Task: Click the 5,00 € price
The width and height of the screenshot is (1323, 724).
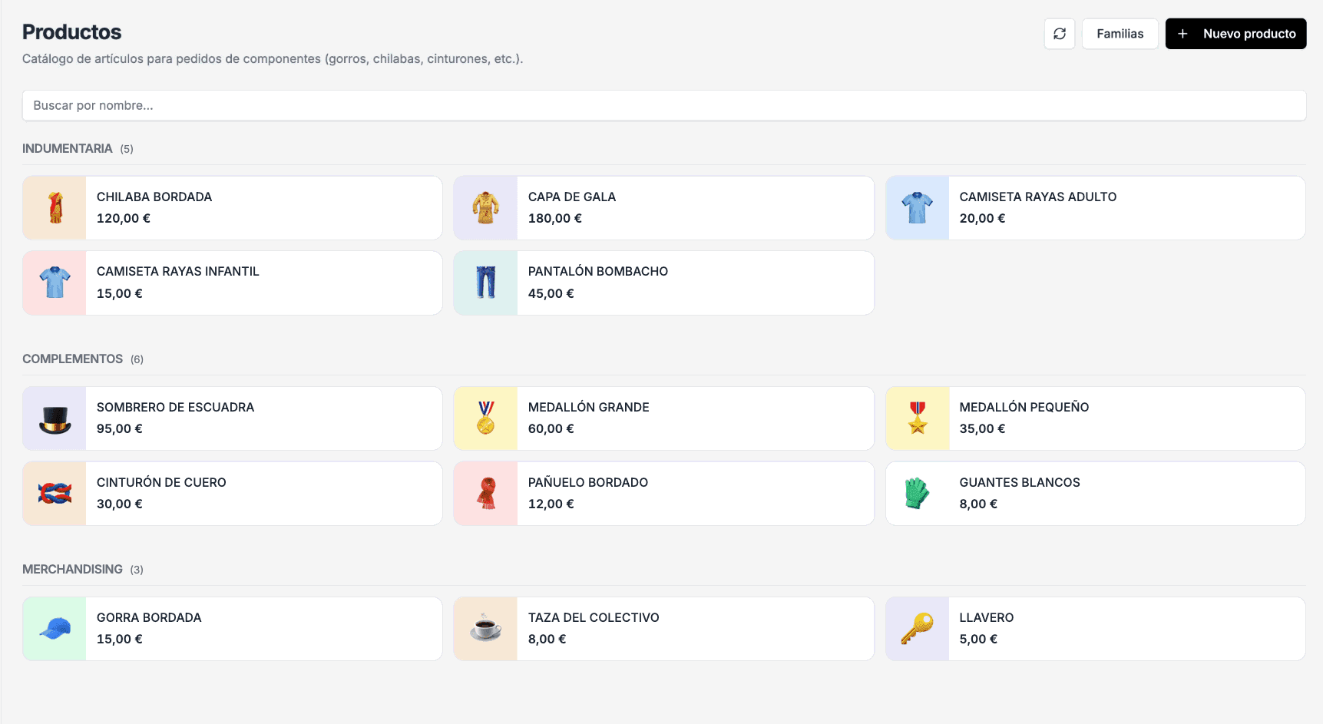Action: click(x=978, y=639)
